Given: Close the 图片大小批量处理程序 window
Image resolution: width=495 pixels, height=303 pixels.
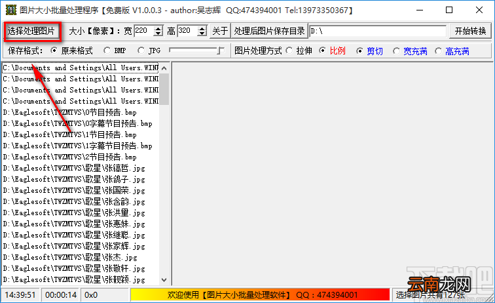Looking at the screenshot, I should (479, 10).
